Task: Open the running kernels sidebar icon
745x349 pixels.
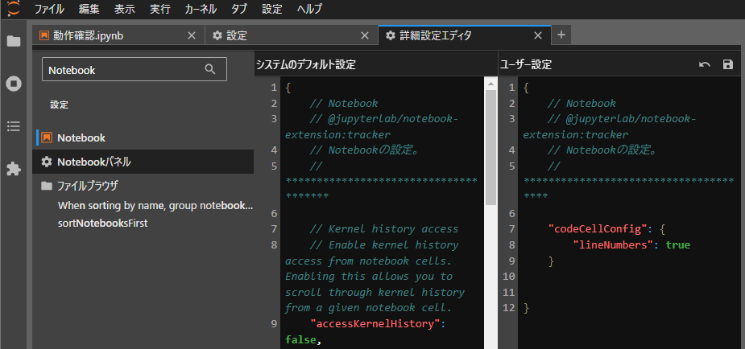Action: click(x=14, y=84)
